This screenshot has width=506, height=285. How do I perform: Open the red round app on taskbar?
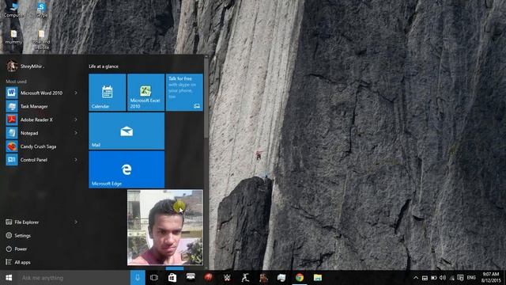209,278
